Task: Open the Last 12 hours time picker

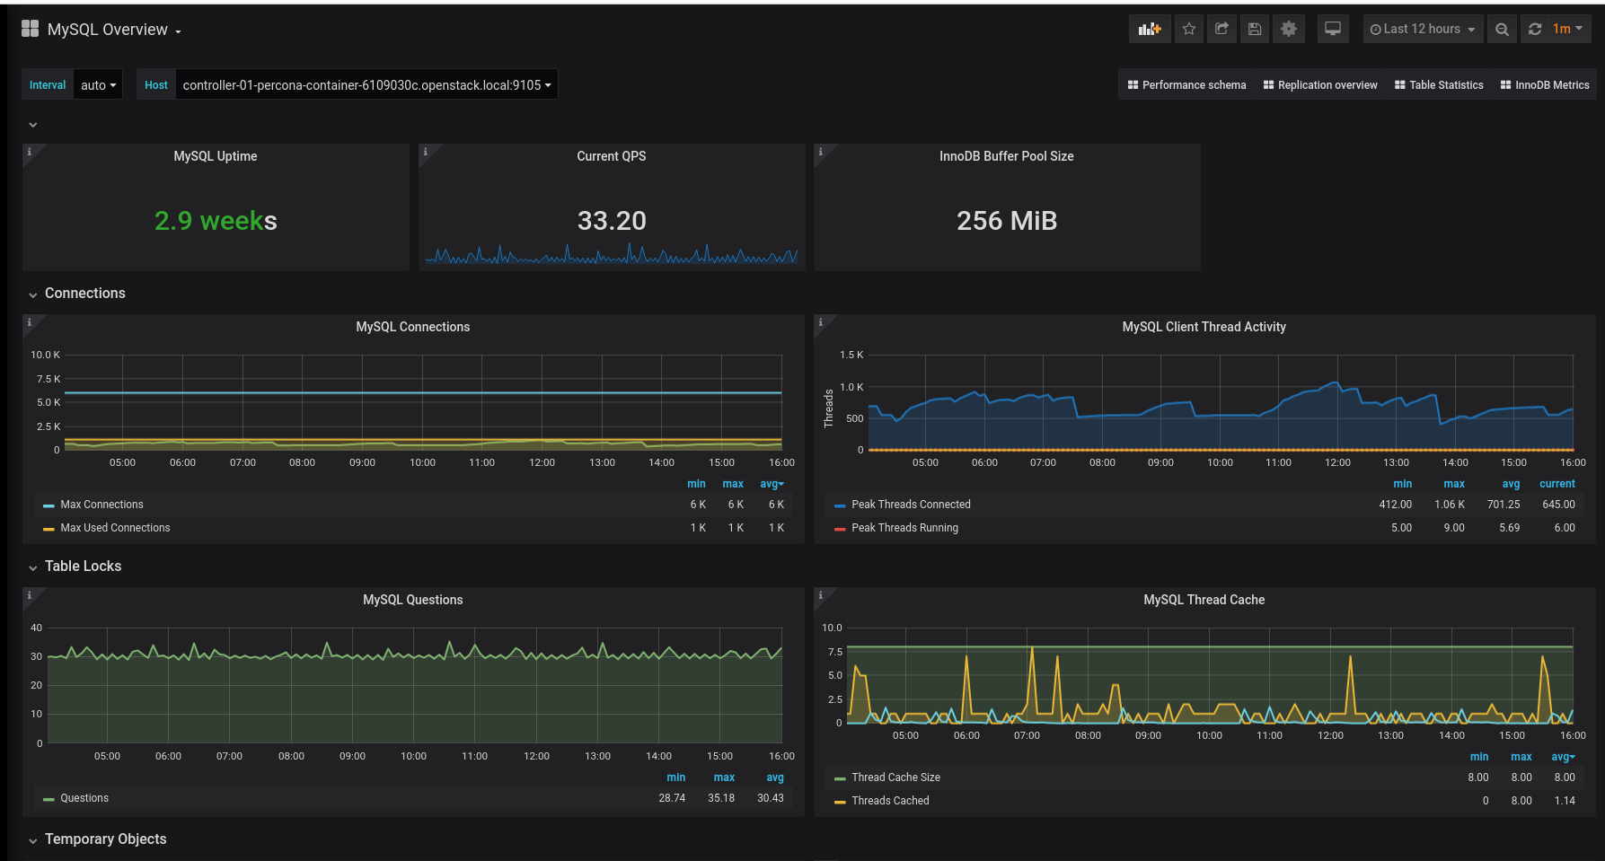Action: click(x=1422, y=29)
